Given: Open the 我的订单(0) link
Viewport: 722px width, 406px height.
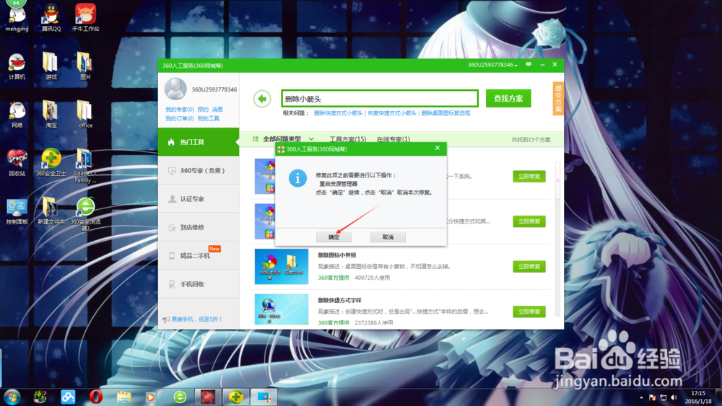Looking at the screenshot, I should coord(179,118).
